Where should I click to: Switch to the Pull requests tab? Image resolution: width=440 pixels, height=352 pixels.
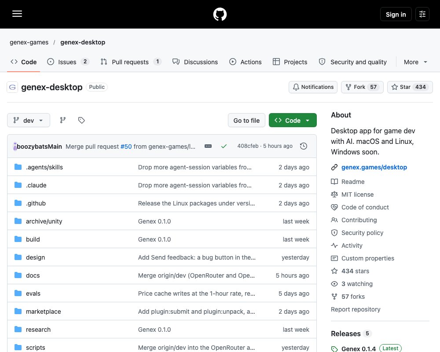pos(131,62)
